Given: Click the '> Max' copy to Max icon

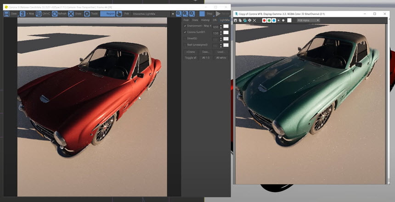Looking at the screenshot, I should 23,14.
